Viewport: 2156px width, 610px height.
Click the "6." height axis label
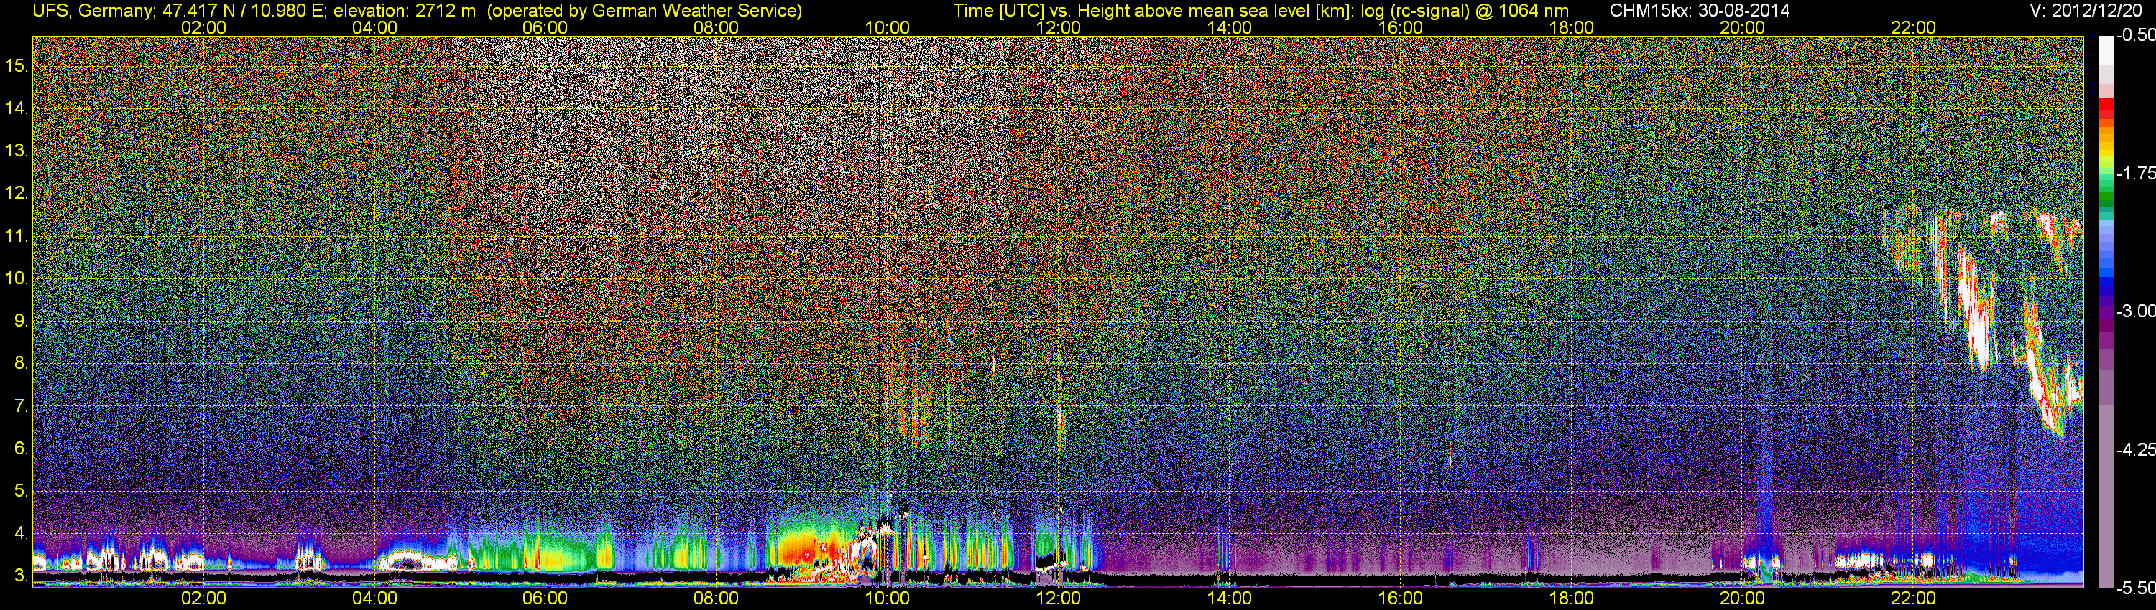click(21, 449)
